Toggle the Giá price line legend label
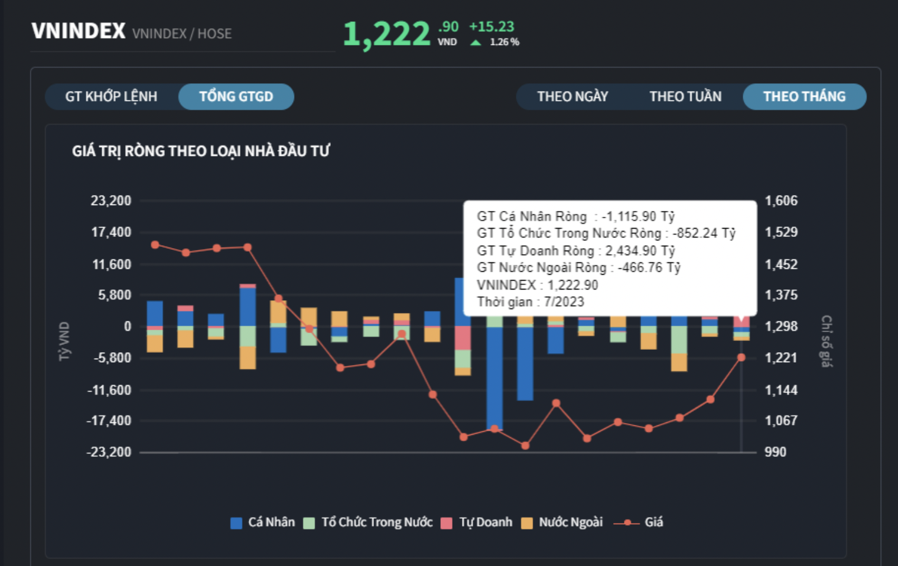 point(653,522)
